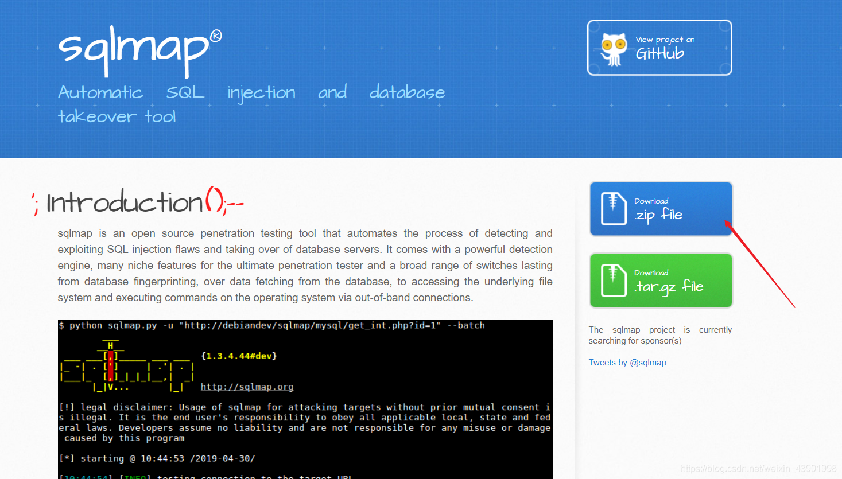Click 'Automatic SQL injection and database' tagline
Image resolution: width=842 pixels, height=479 pixels.
[251, 92]
